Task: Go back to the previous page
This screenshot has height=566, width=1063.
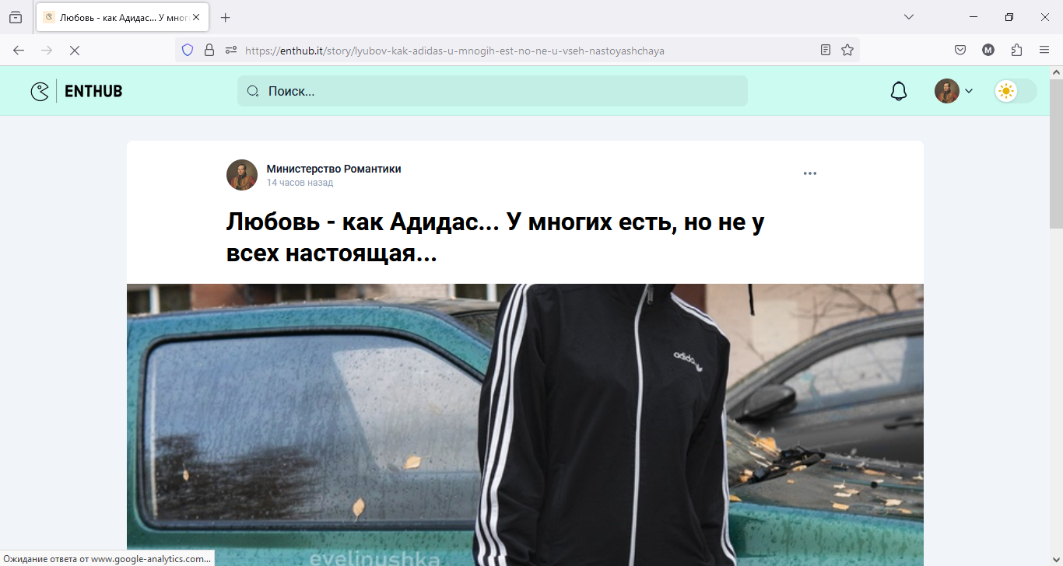Action: 19,51
